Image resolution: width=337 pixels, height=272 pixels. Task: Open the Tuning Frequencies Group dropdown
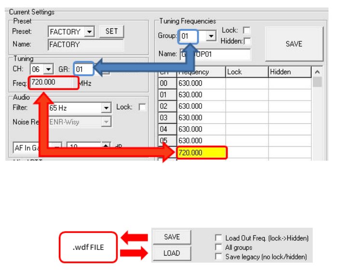(211, 36)
